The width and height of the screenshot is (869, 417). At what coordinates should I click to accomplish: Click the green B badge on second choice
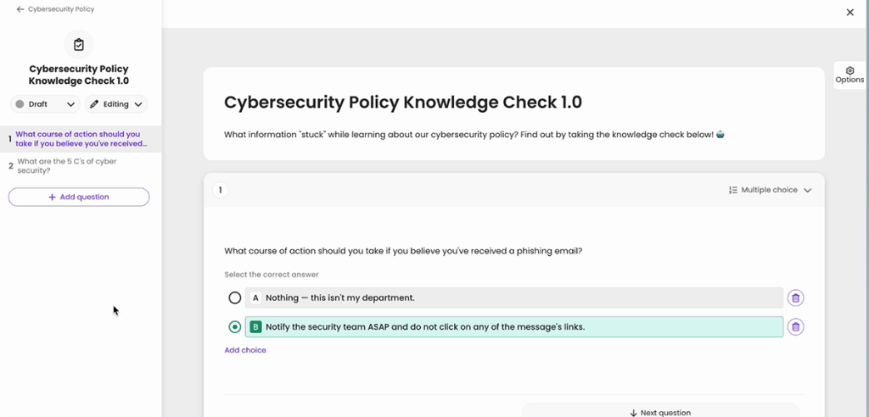tap(255, 326)
